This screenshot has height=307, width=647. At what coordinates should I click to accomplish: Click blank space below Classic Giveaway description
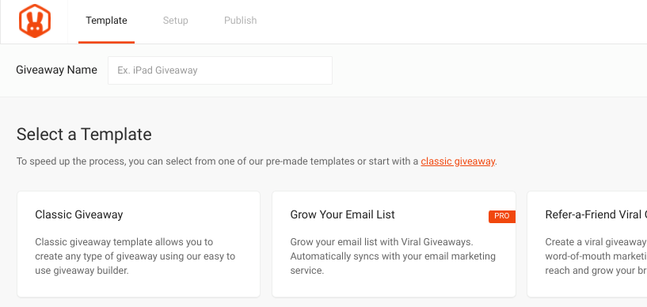[x=139, y=286]
